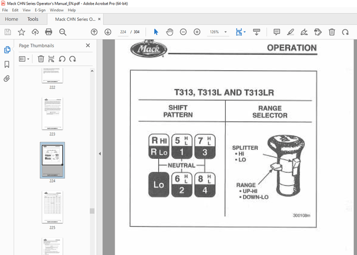Click the 'NEUTRAL' label in shift pattern
The width and height of the screenshot is (357, 255).
[x=181, y=165]
